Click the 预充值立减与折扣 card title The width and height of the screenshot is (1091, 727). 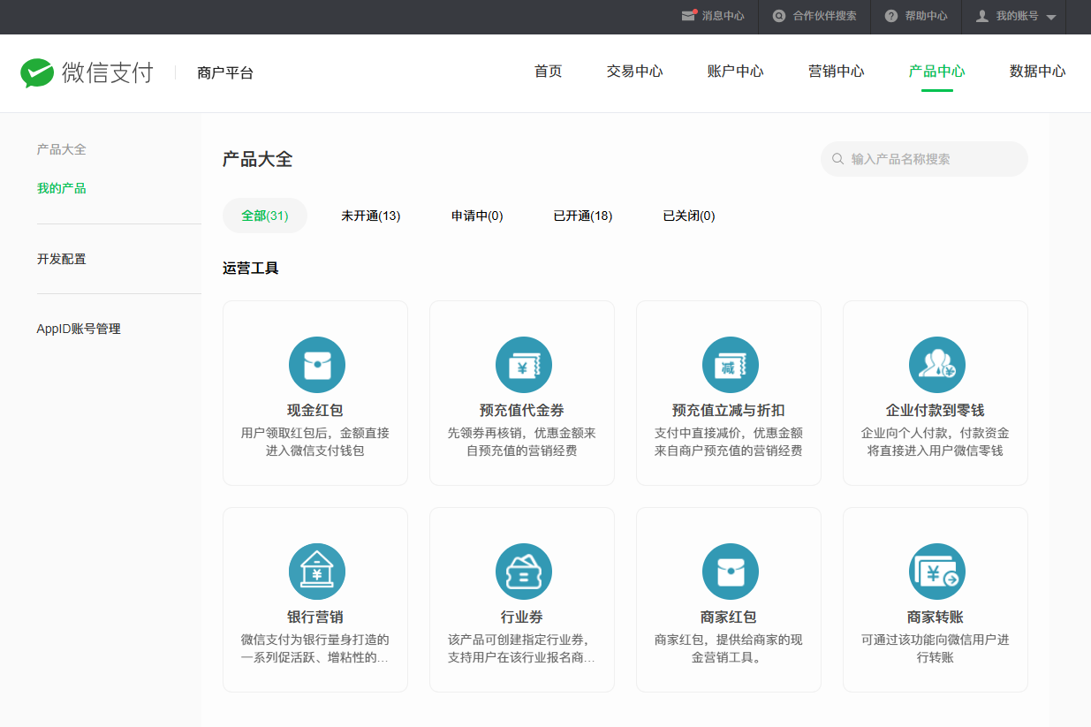[729, 411]
